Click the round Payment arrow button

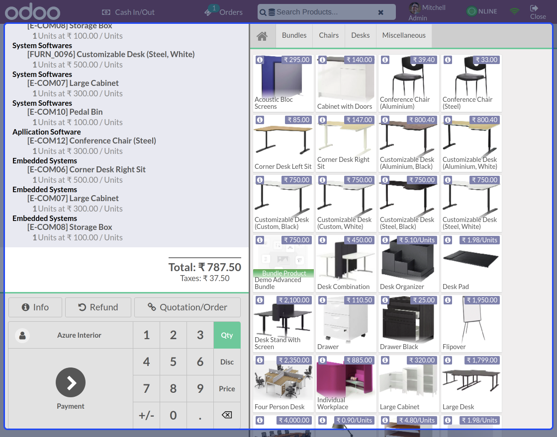pos(71,382)
